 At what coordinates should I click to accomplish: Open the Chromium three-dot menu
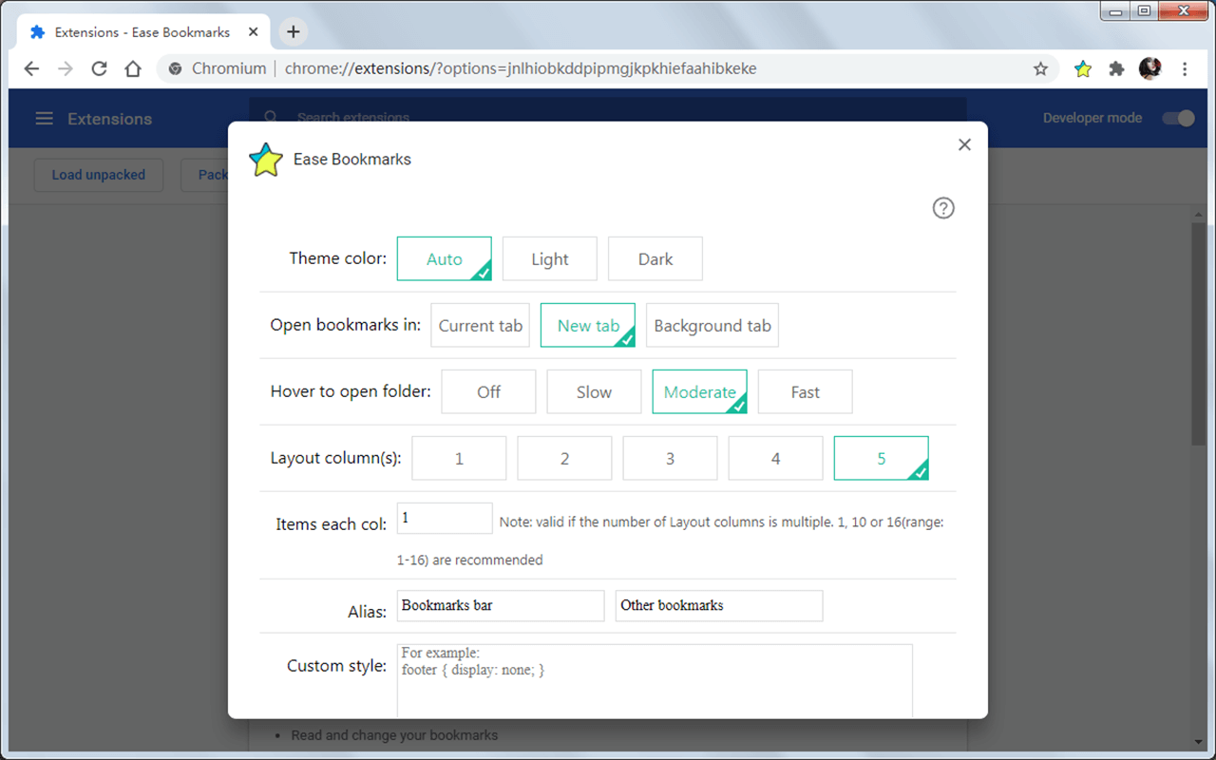pos(1185,68)
